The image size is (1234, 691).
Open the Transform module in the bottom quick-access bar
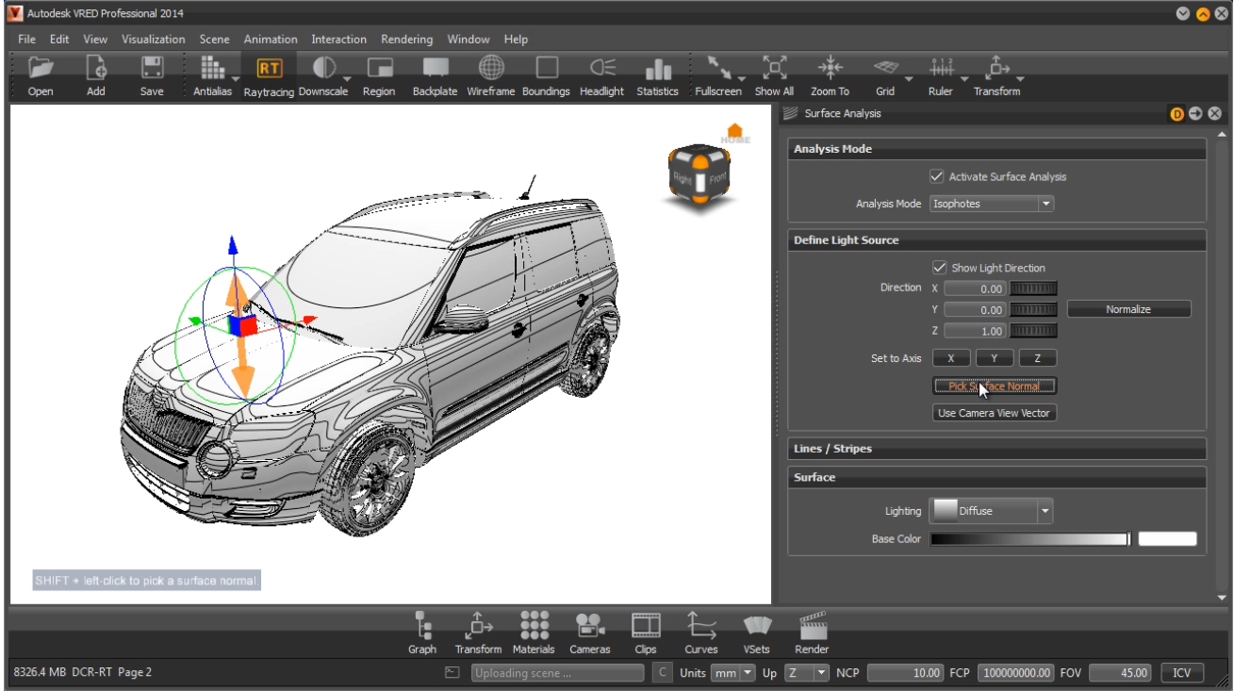click(x=478, y=625)
